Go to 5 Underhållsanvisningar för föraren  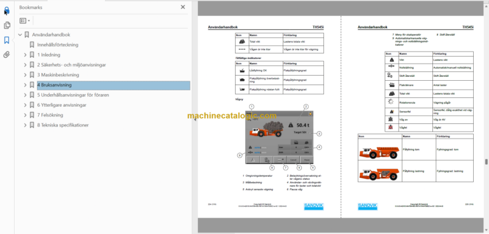pos(73,95)
